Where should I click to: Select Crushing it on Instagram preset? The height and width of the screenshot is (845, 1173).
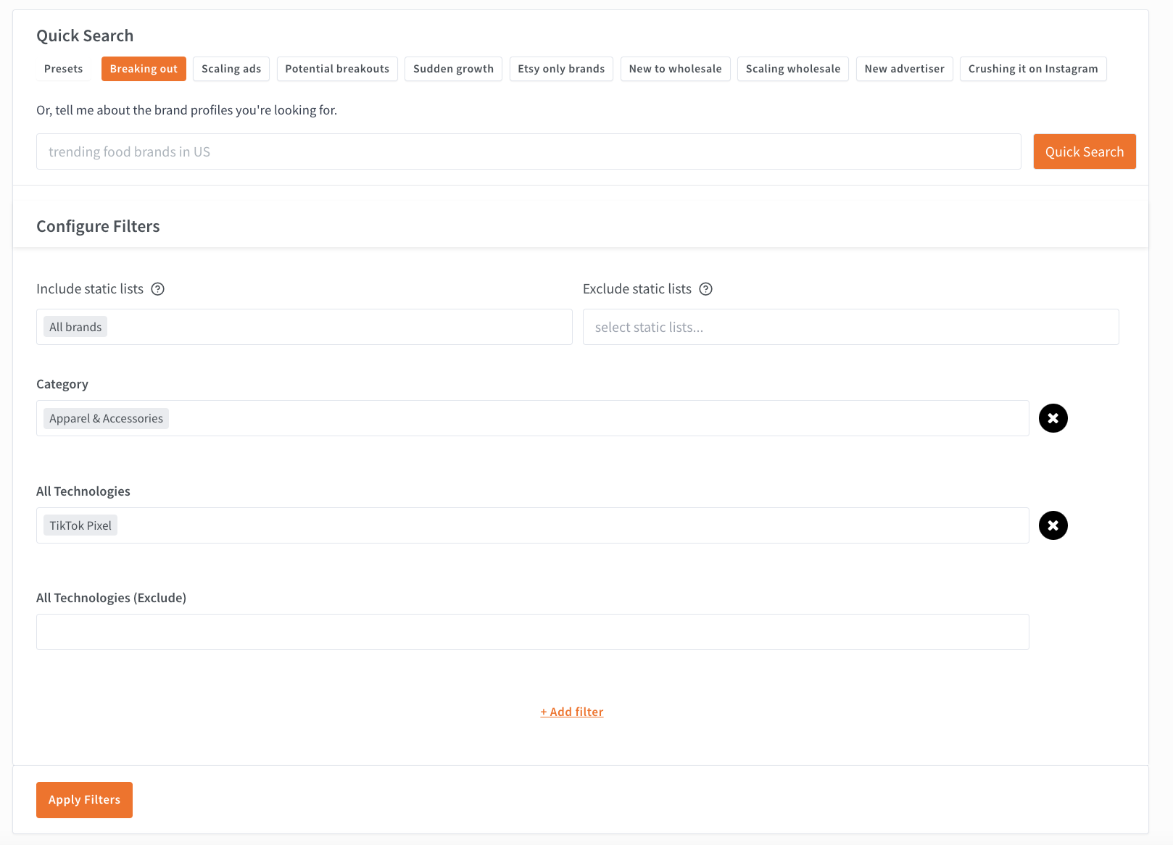(x=1032, y=69)
